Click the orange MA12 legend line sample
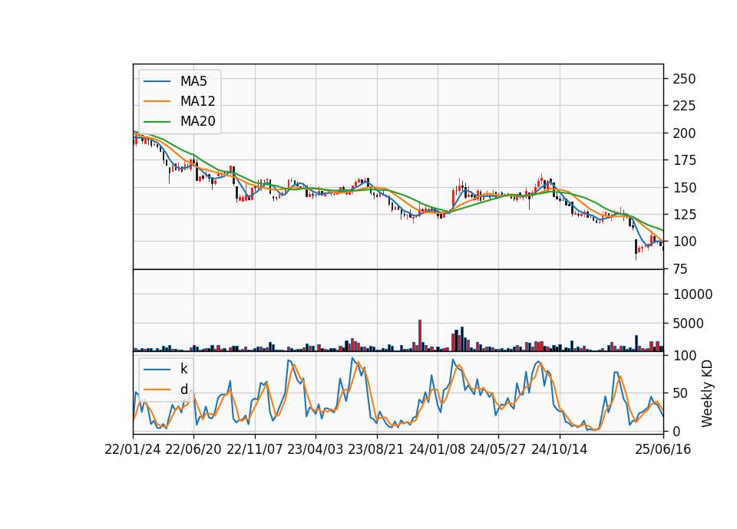Viewport: 737px width, 529px height. [157, 101]
